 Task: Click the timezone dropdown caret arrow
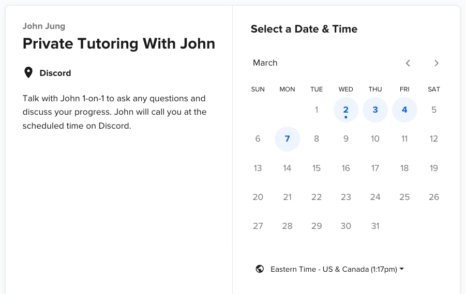click(402, 269)
